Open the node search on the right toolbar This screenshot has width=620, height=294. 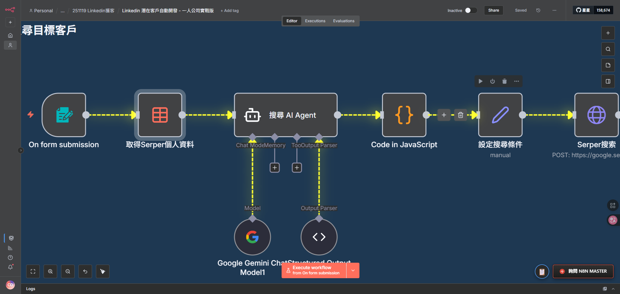tap(608, 49)
